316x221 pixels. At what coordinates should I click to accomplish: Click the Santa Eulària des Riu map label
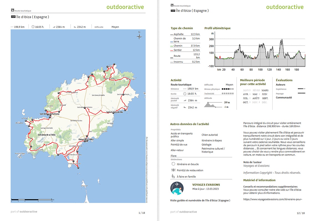[x=114, y=112]
